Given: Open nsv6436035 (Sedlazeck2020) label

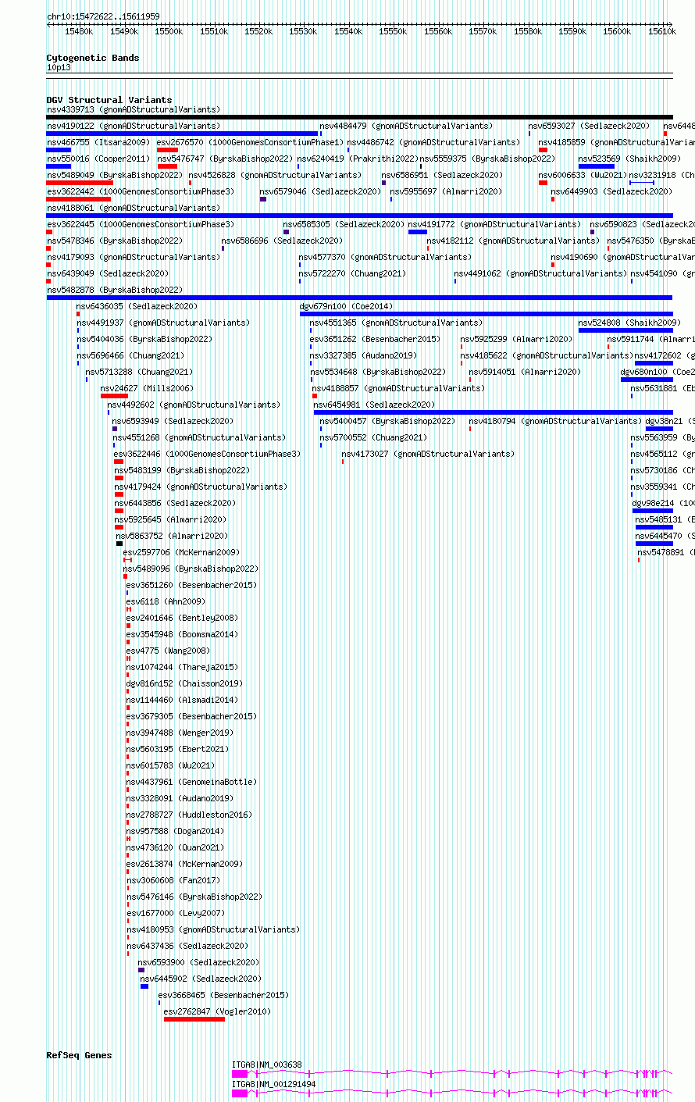Looking at the screenshot, I should [137, 306].
